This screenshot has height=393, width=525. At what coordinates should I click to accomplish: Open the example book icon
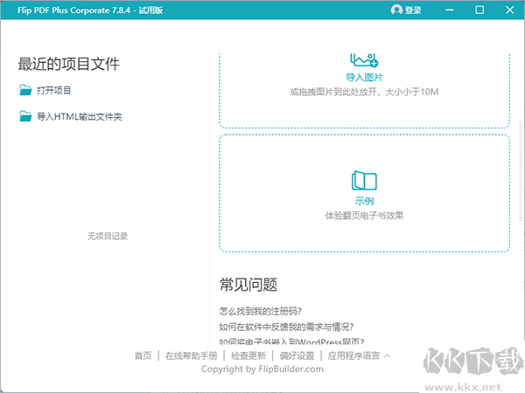[364, 181]
